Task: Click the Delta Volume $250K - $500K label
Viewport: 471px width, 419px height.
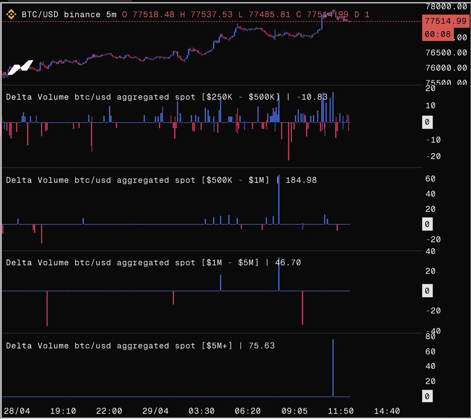Action: (x=143, y=97)
